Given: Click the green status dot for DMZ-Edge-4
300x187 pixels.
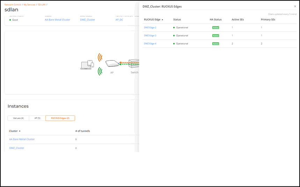Looking at the screenshot, I should [x=174, y=44].
